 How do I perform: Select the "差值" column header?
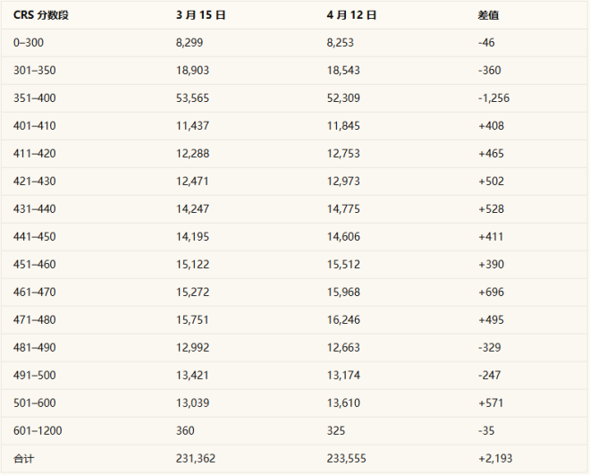pyautogui.click(x=489, y=15)
